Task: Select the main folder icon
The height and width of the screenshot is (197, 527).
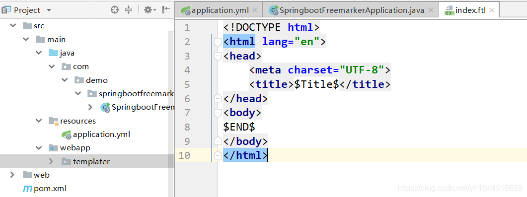Action: (x=40, y=39)
